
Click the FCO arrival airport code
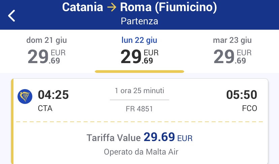[249, 109]
